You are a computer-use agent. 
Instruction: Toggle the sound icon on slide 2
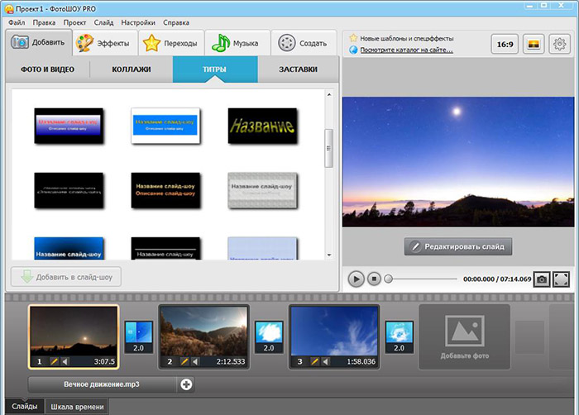(196, 361)
